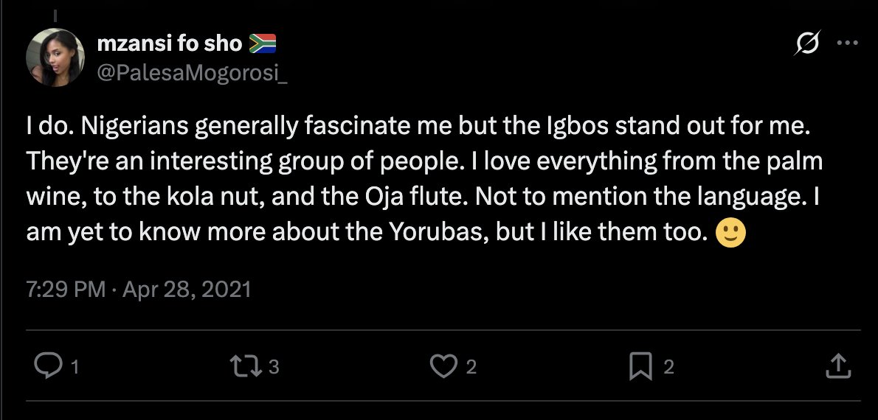Click the like count next to heart

click(x=471, y=367)
